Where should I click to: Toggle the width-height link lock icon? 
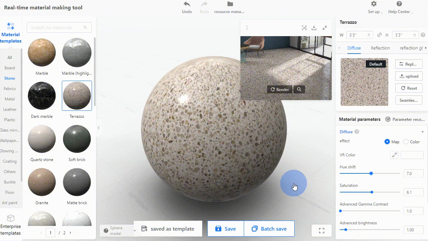coord(380,35)
